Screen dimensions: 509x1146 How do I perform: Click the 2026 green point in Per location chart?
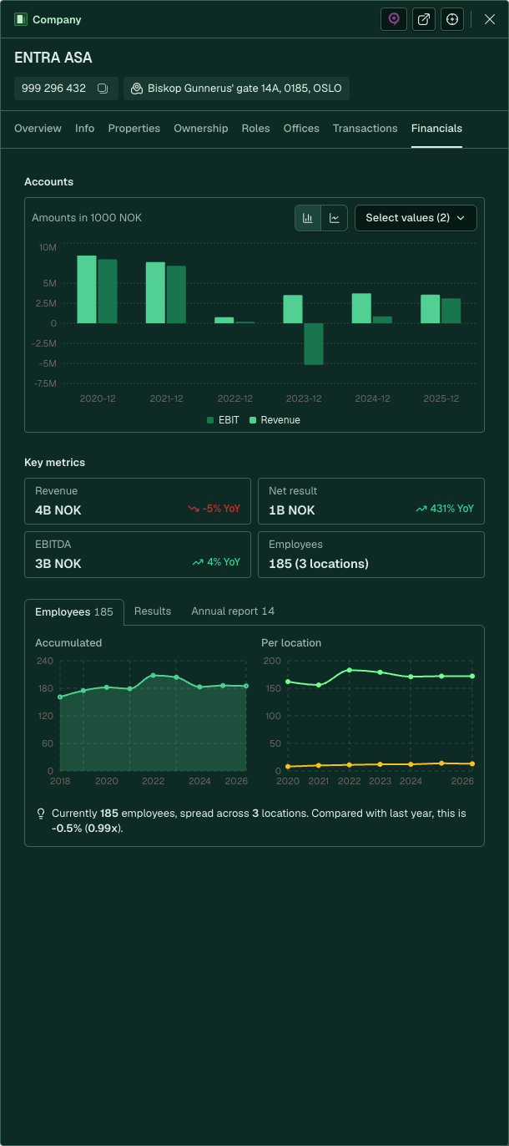click(472, 676)
